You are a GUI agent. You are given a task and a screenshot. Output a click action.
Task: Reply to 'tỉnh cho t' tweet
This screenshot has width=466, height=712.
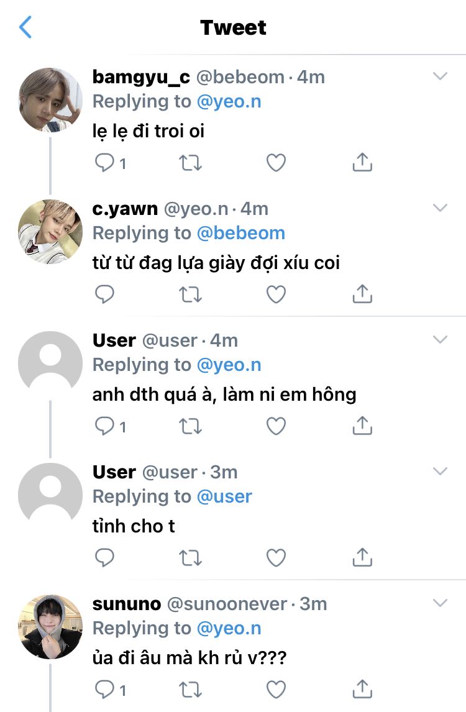point(104,558)
